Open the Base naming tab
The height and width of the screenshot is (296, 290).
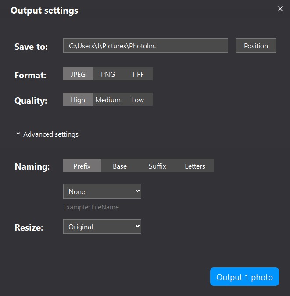point(120,166)
